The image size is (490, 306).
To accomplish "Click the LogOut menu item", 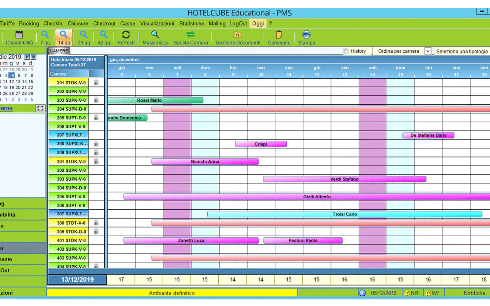I will point(238,24).
